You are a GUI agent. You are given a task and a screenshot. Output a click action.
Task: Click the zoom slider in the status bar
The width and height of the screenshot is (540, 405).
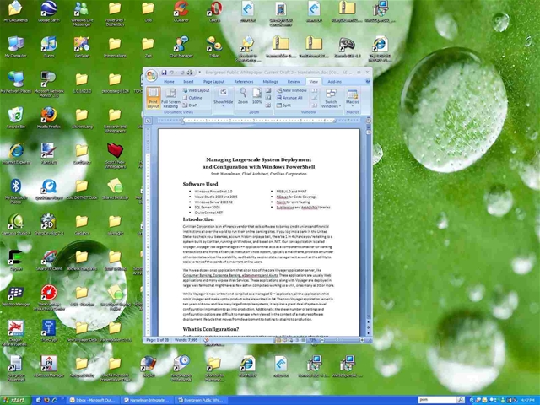342,340
